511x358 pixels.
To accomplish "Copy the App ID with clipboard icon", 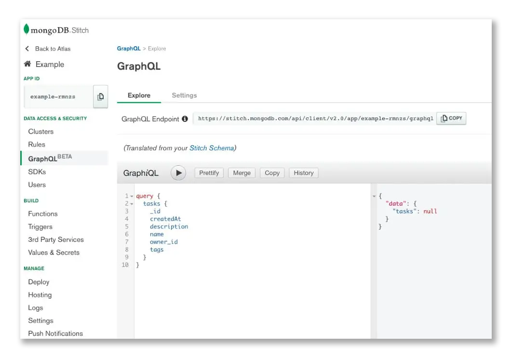I will (x=100, y=96).
